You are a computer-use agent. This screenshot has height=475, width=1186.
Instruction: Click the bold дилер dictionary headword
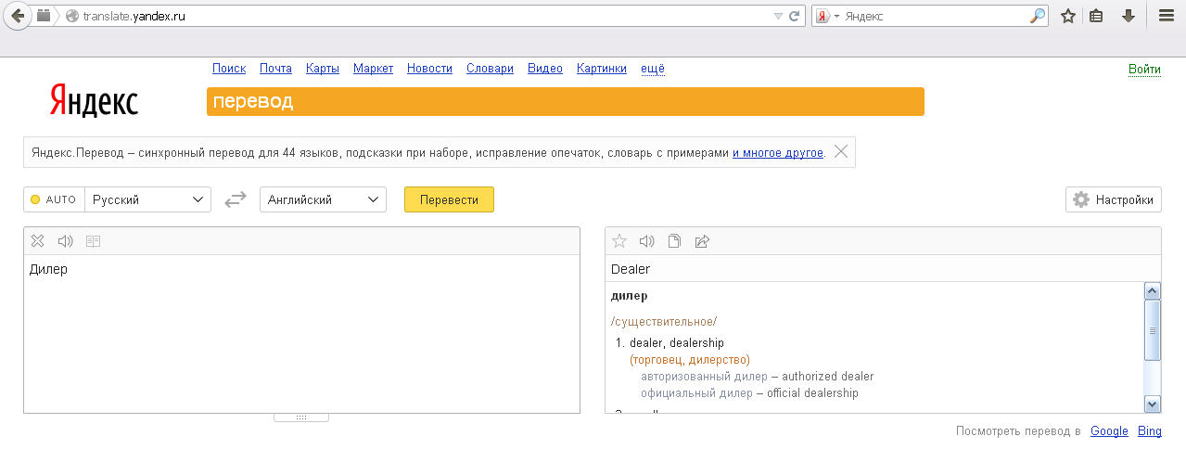click(x=630, y=296)
